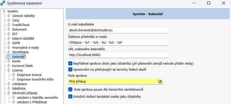The image size is (231, 104).
Task: Click the triangle icon next to EET
Action: point(9,34)
